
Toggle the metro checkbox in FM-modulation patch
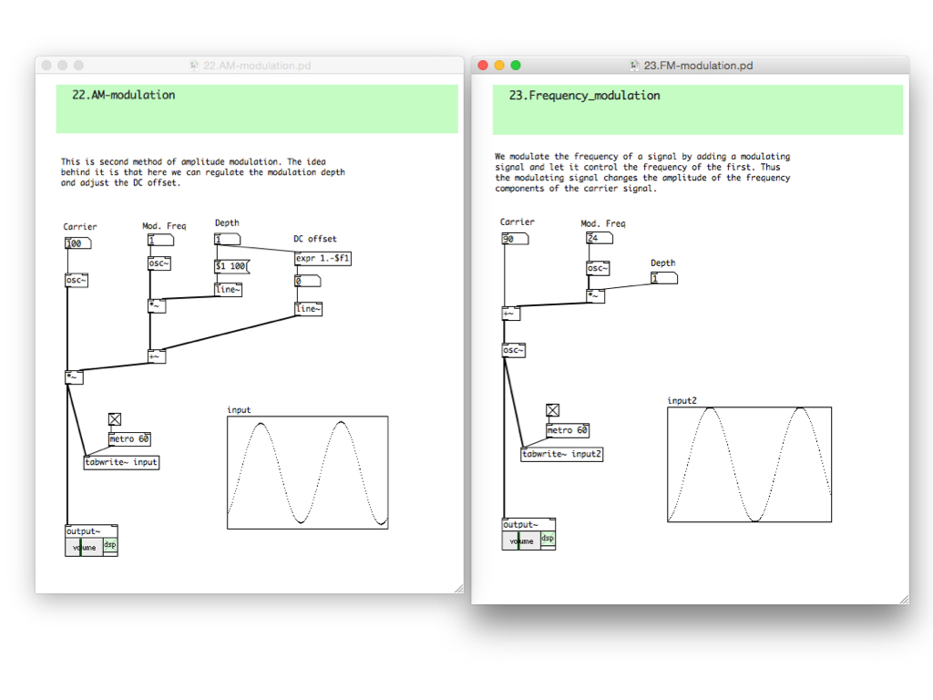point(552,411)
